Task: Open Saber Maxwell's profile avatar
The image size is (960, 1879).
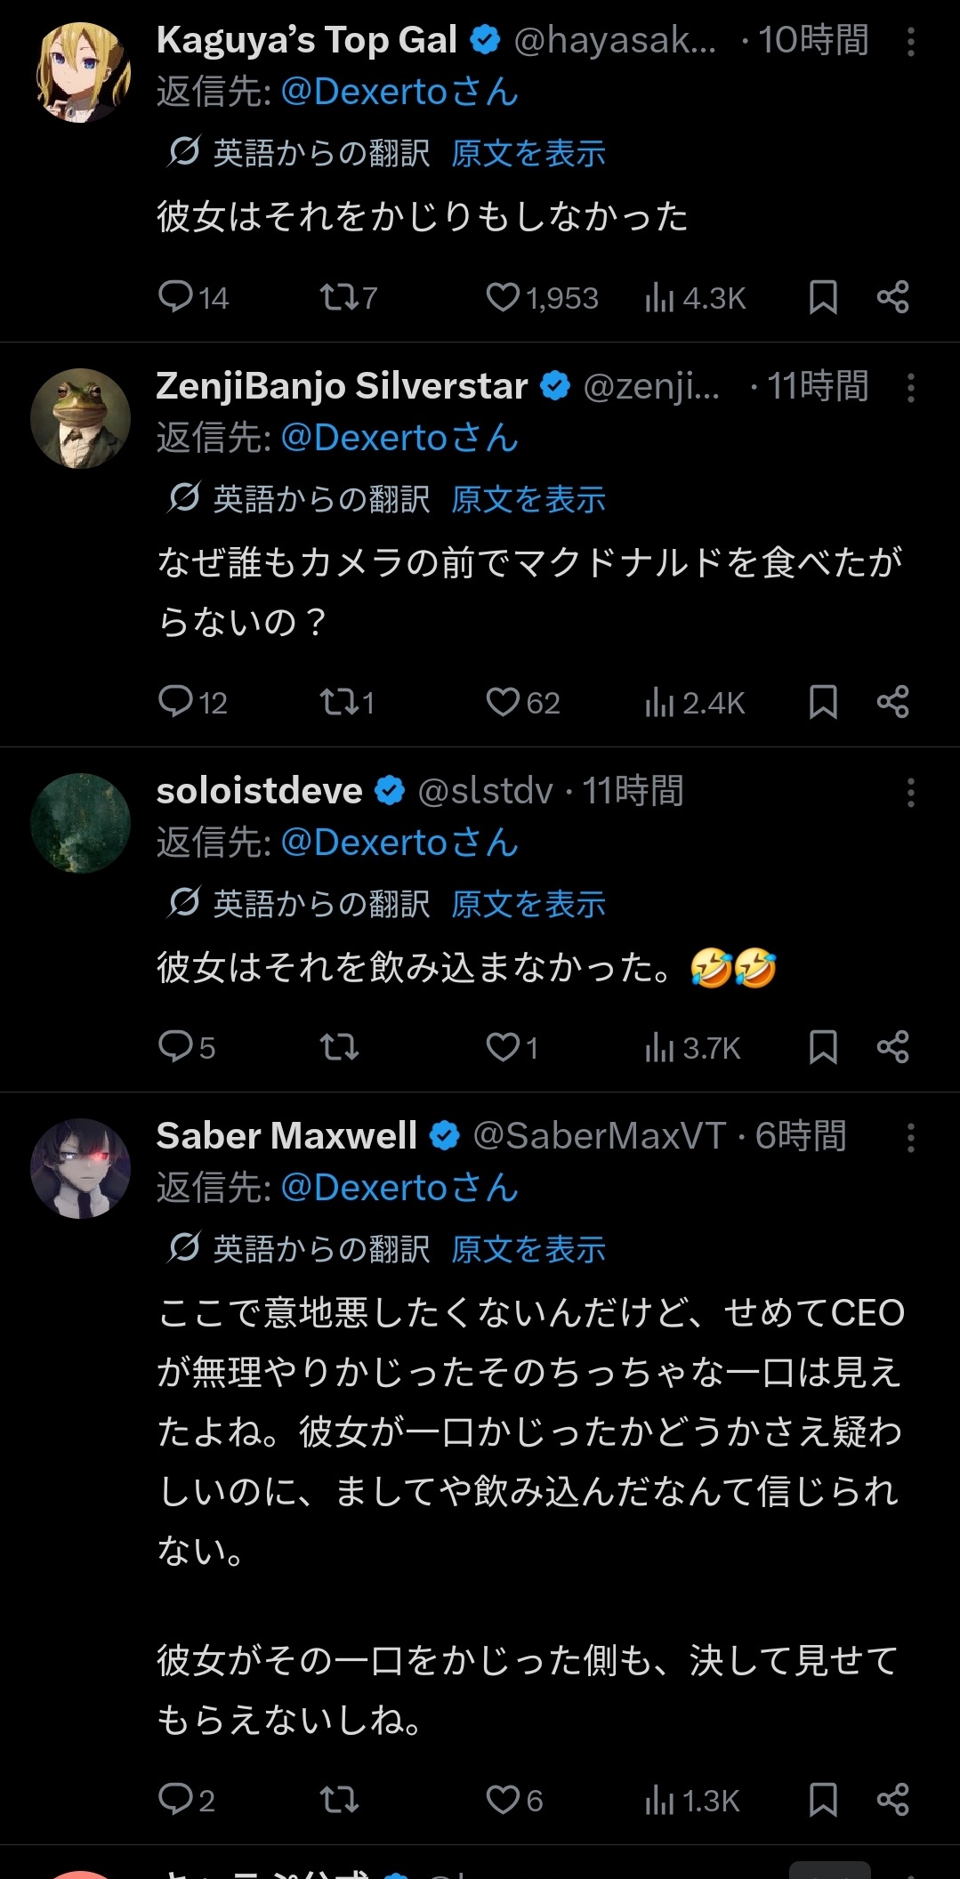Action: (80, 1168)
